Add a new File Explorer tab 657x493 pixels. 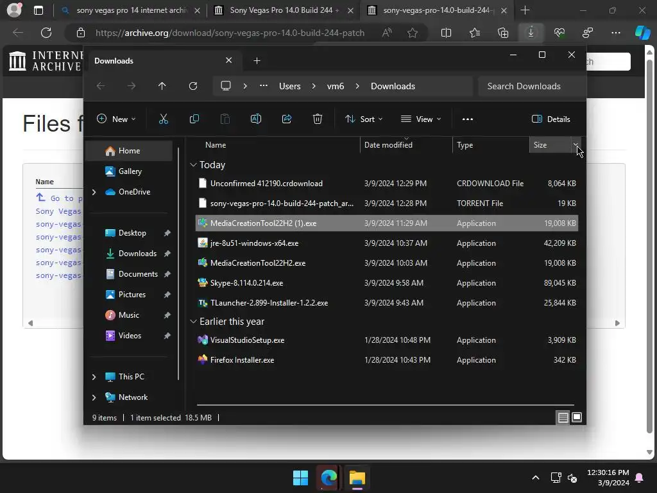(257, 61)
